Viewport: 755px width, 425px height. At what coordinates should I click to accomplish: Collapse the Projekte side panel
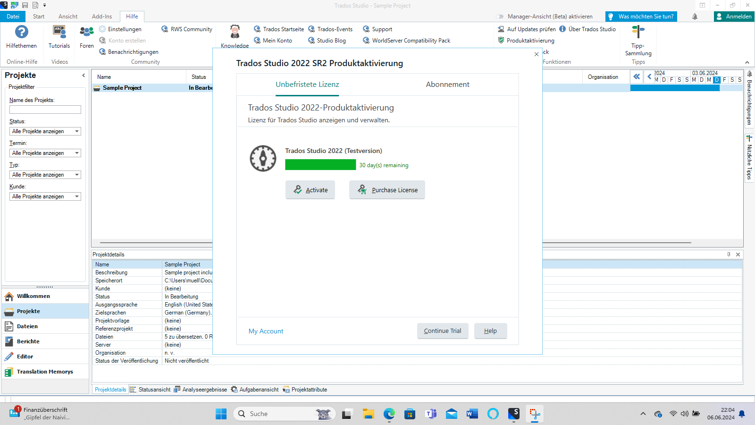(84, 76)
